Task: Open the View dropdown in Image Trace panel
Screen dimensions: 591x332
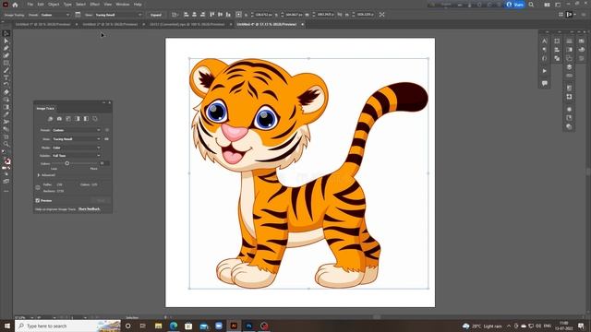Action: coord(76,139)
